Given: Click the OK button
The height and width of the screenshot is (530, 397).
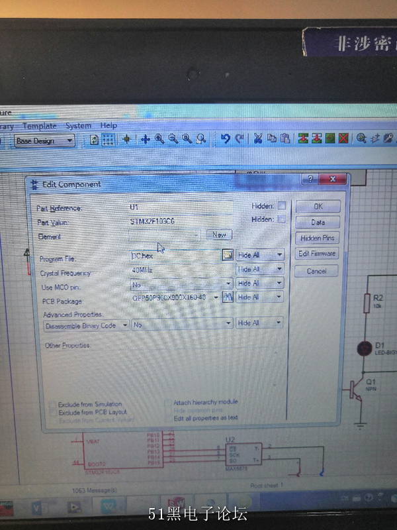Looking at the screenshot, I should (x=318, y=206).
